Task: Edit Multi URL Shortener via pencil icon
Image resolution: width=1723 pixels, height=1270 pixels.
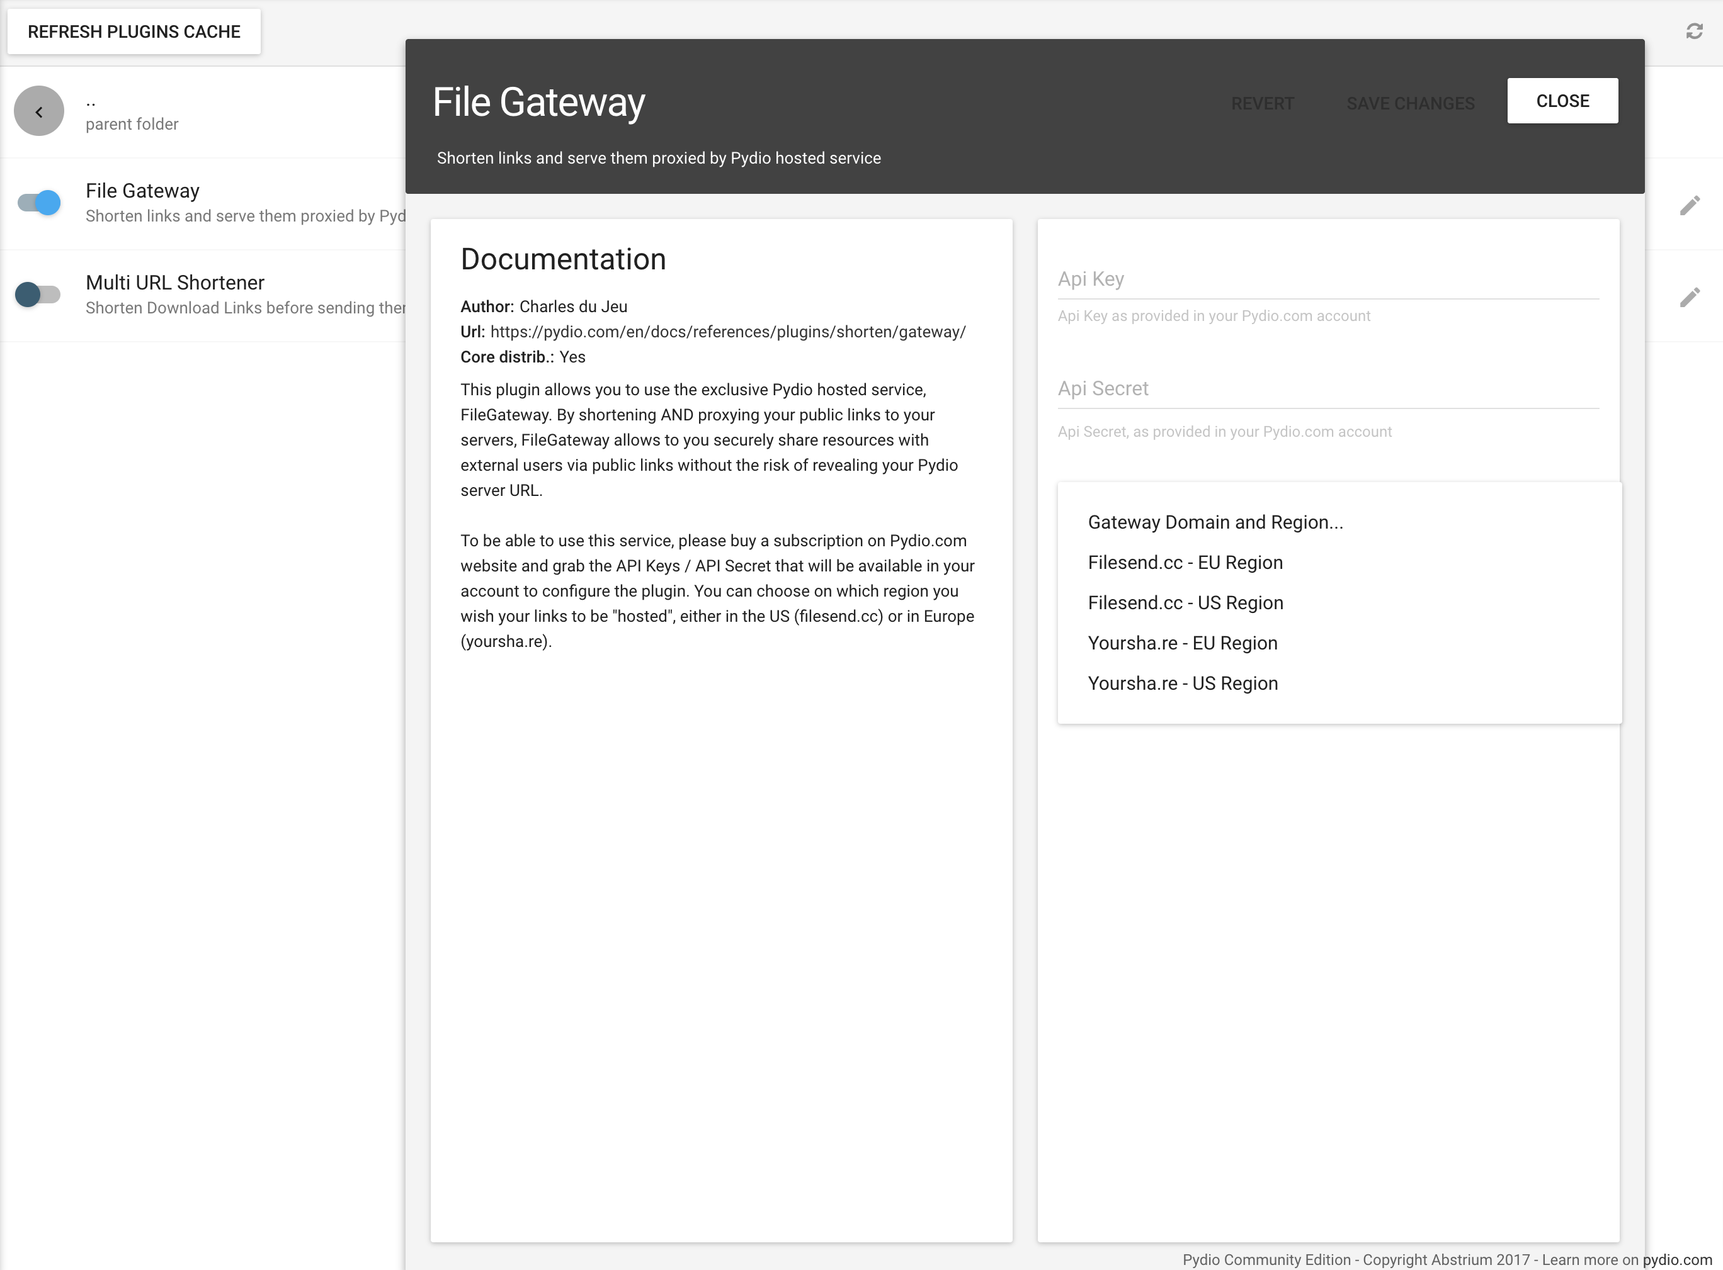Action: point(1689,298)
